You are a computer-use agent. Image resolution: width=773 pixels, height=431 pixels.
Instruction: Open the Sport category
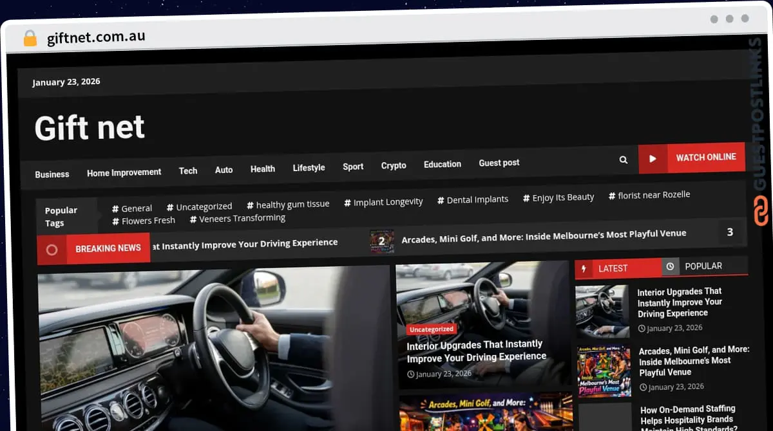(353, 167)
